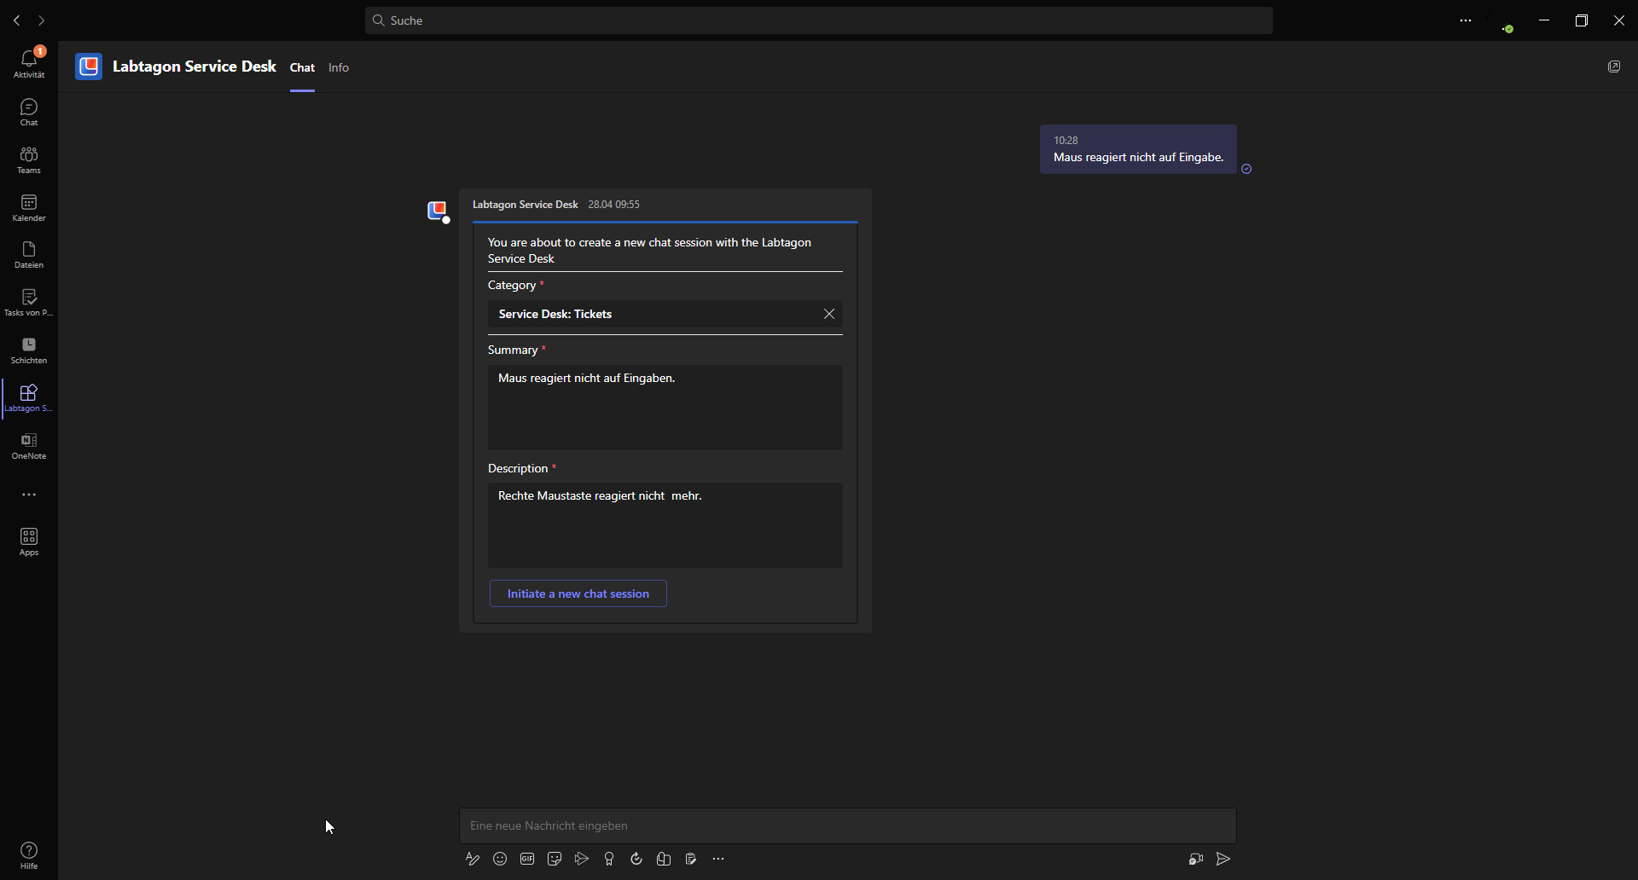Click the 28.04 09:55 message timestamp
1638x880 pixels.
pyautogui.click(x=613, y=205)
